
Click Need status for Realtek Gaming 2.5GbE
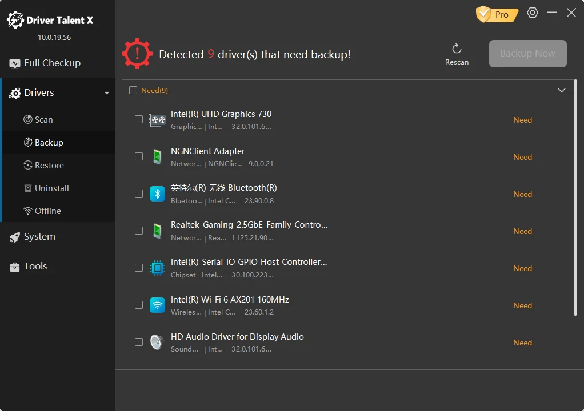click(x=522, y=231)
